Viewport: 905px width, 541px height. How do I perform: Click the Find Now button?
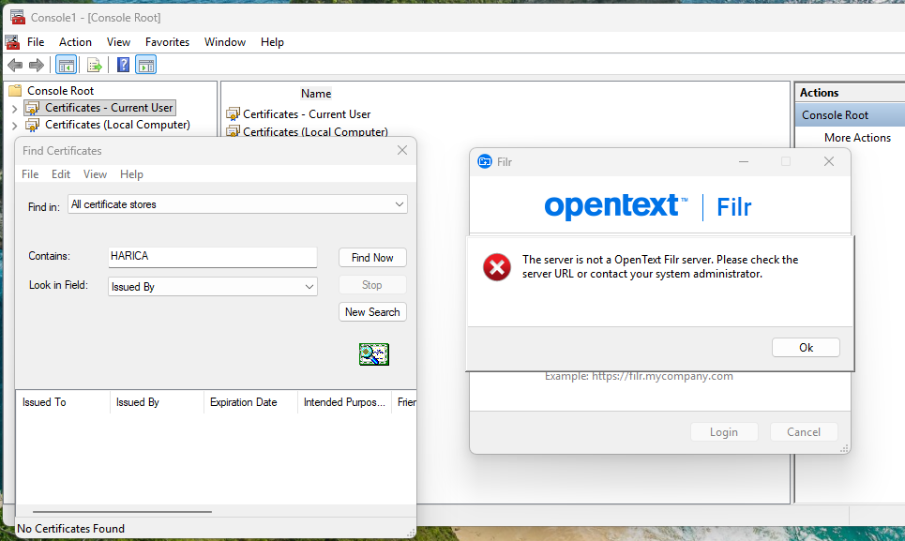372,258
